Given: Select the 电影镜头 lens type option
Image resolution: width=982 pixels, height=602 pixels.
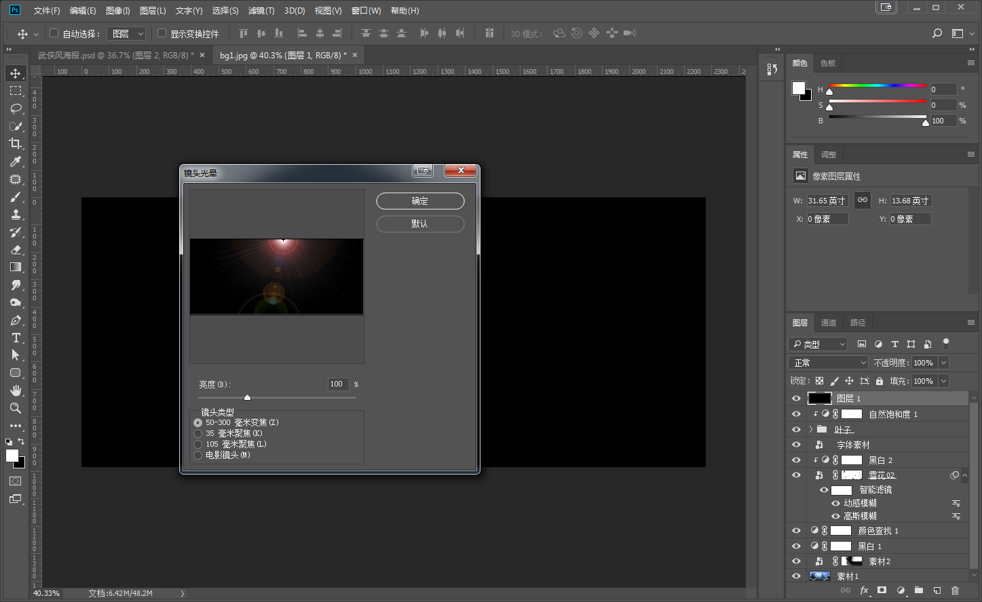Looking at the screenshot, I should 198,455.
